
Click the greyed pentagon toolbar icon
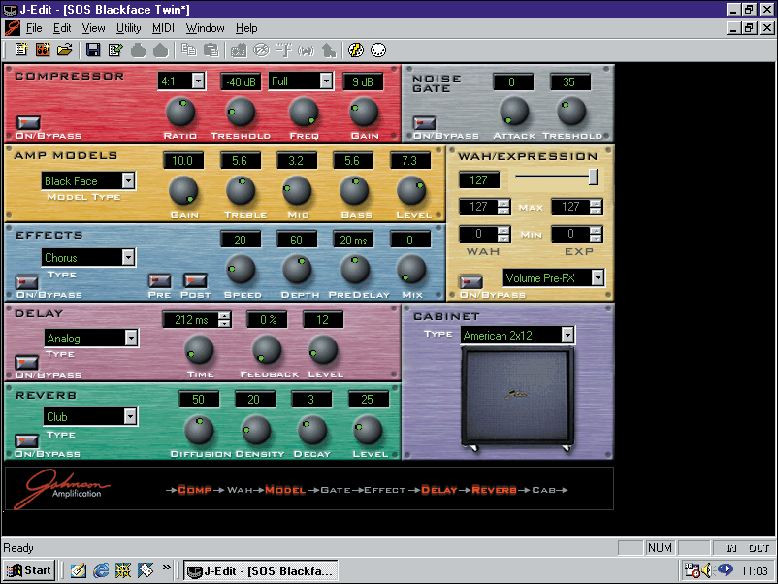click(161, 50)
